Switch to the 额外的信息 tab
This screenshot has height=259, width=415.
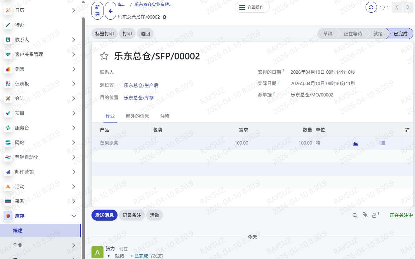click(x=138, y=116)
